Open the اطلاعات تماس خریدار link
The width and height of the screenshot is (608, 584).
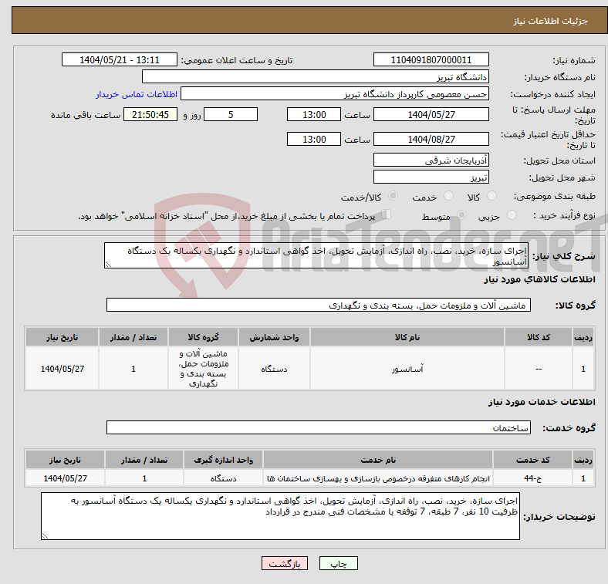coord(137,94)
